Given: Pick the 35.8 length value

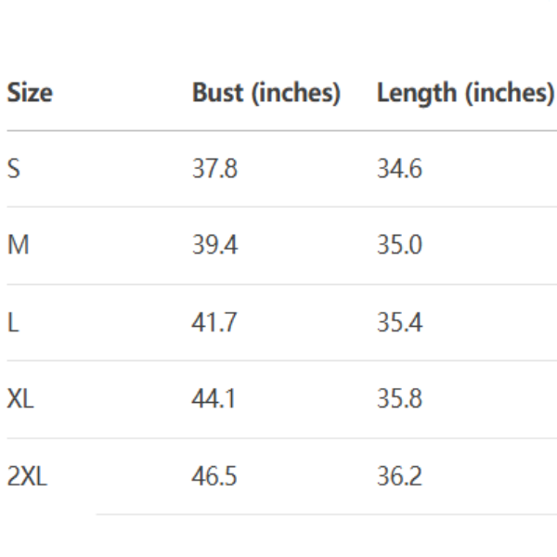Looking at the screenshot, I should (x=399, y=400).
